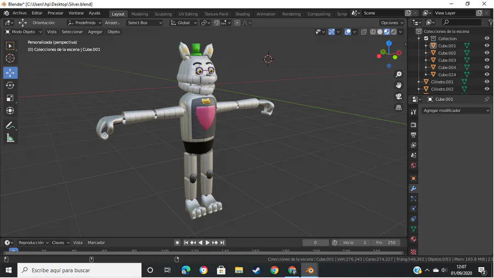Open the Seleccionar menu in viewport header

click(x=72, y=32)
